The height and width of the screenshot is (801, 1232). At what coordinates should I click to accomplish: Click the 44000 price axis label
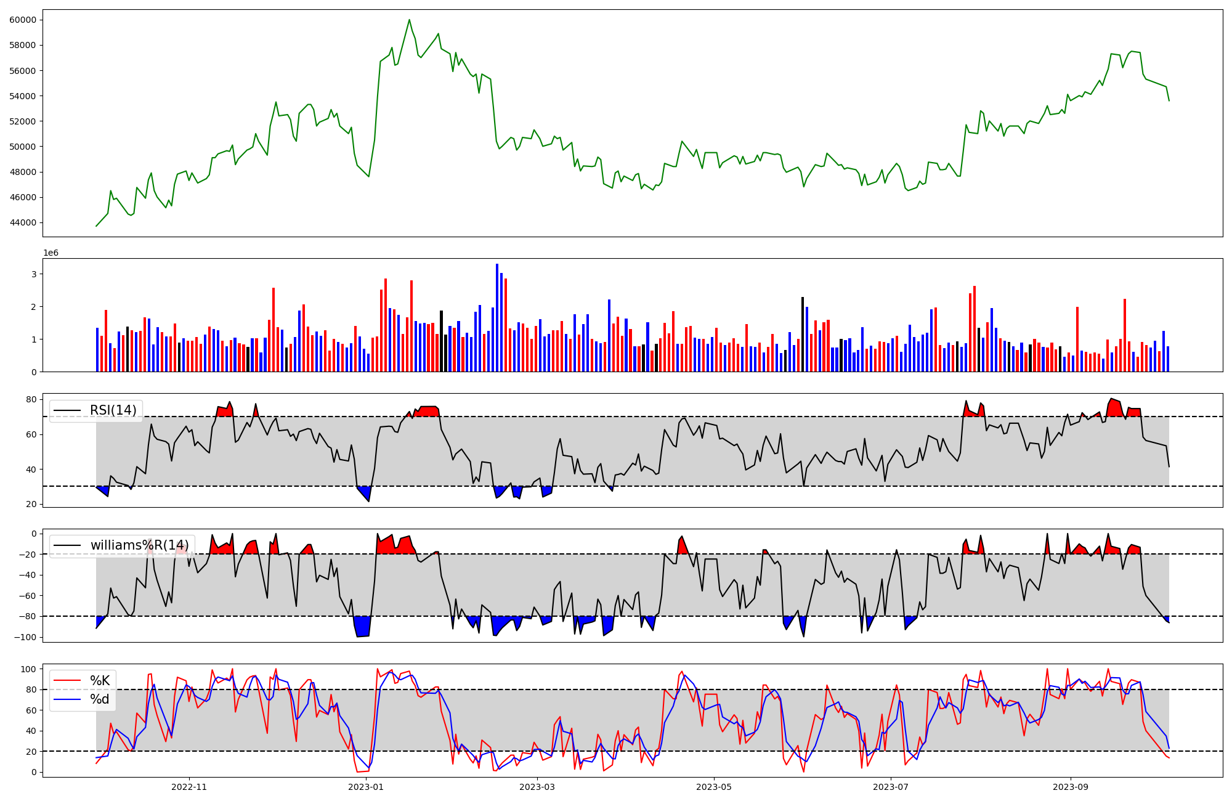pyautogui.click(x=23, y=222)
